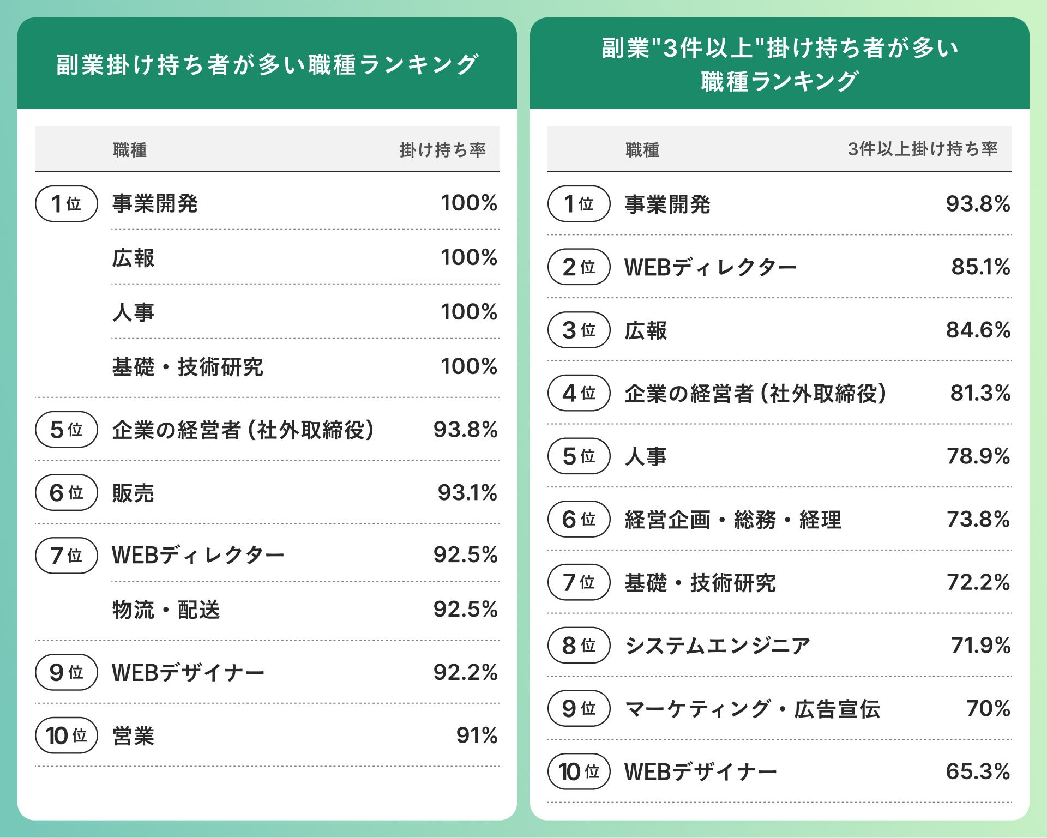Click the 5位 badge beside 企業の経営者 in left table

pyautogui.click(x=66, y=430)
